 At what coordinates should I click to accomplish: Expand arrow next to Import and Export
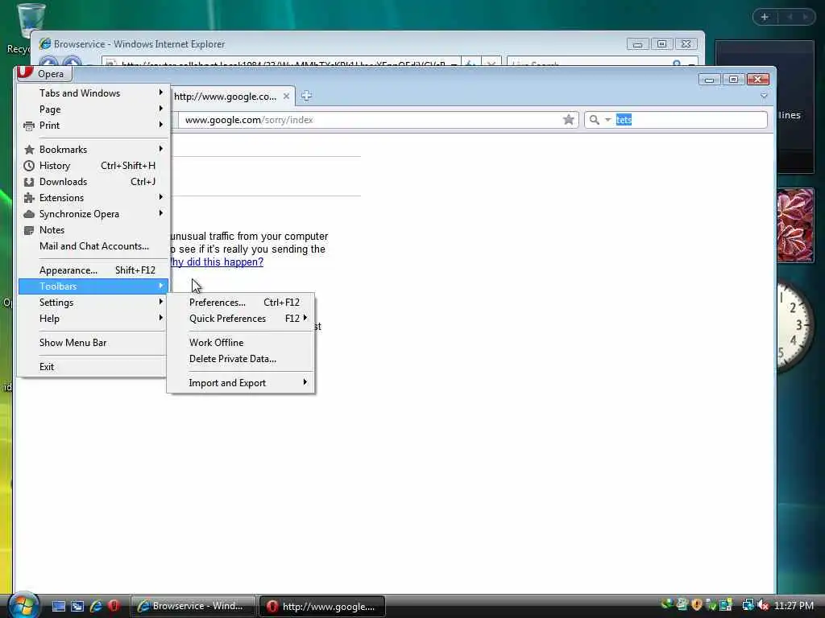click(x=305, y=382)
